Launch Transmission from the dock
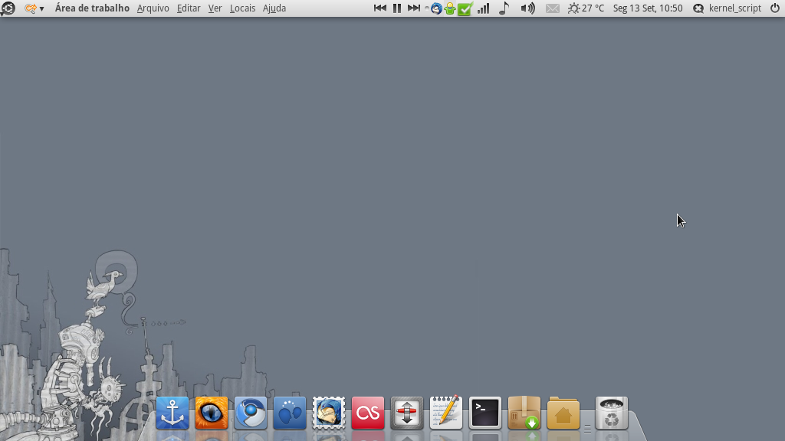The height and width of the screenshot is (441, 785). click(x=407, y=413)
